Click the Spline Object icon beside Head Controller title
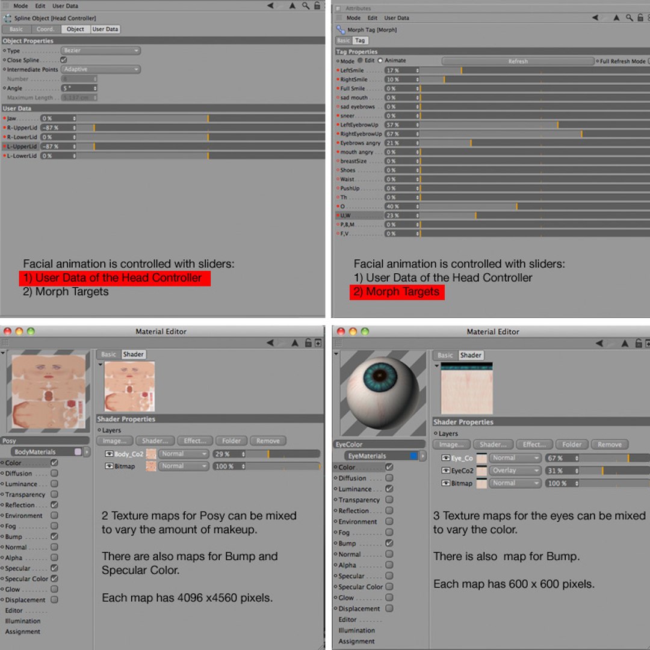 click(x=7, y=18)
